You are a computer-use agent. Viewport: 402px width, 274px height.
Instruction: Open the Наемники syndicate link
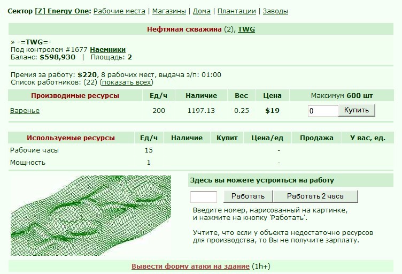[107, 50]
